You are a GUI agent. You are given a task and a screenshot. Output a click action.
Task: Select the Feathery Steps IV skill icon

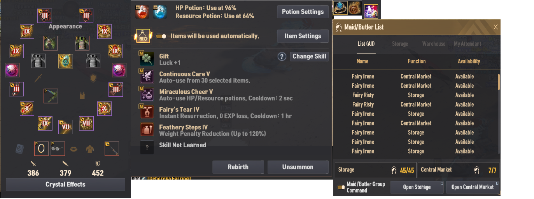(147, 130)
